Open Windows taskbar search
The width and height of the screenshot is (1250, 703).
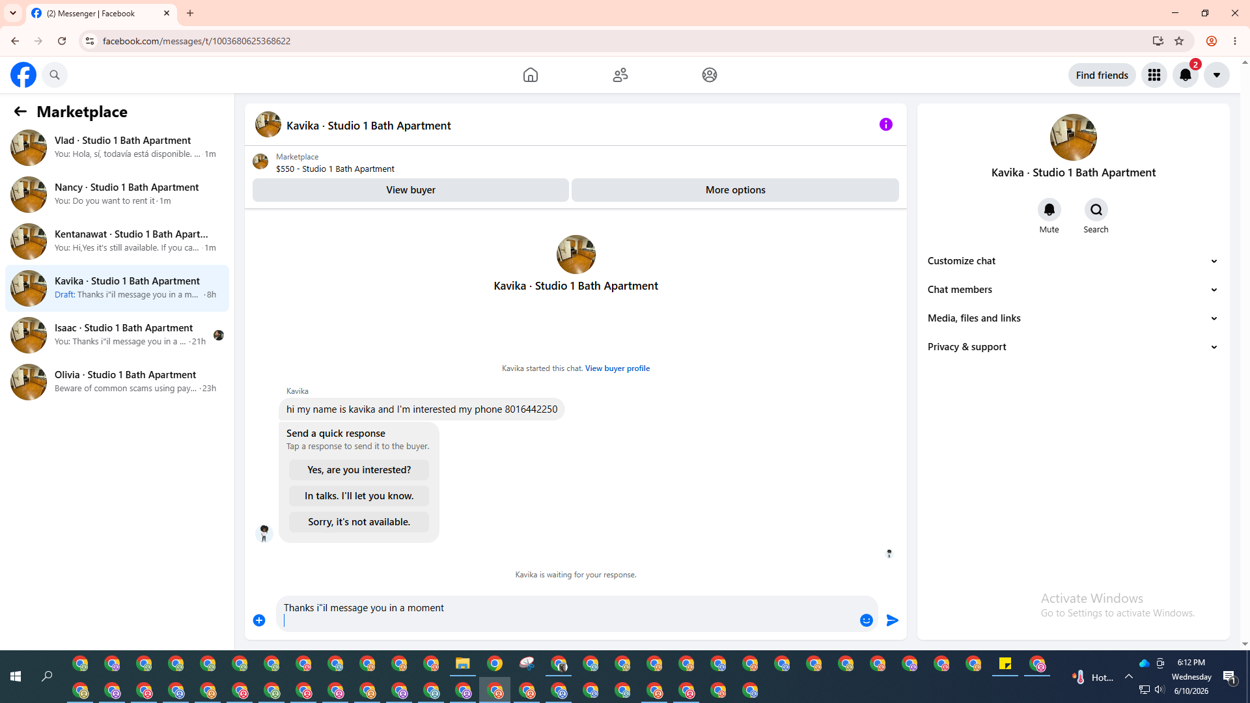pyautogui.click(x=47, y=677)
